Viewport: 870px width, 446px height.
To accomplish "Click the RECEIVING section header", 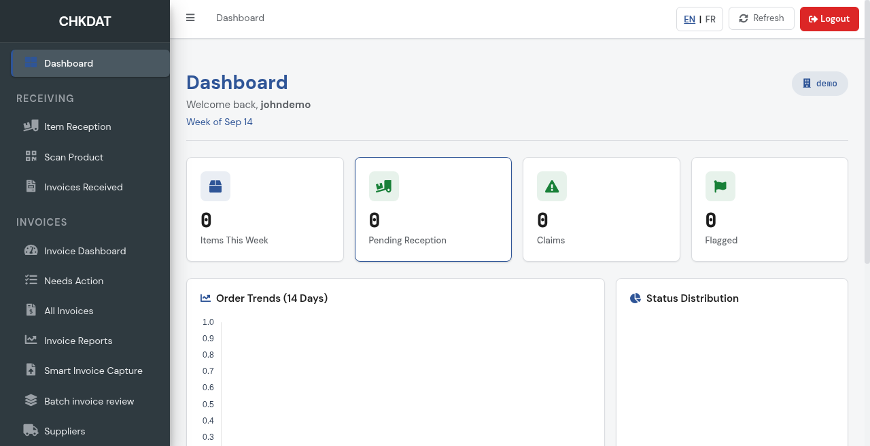I will click(46, 99).
